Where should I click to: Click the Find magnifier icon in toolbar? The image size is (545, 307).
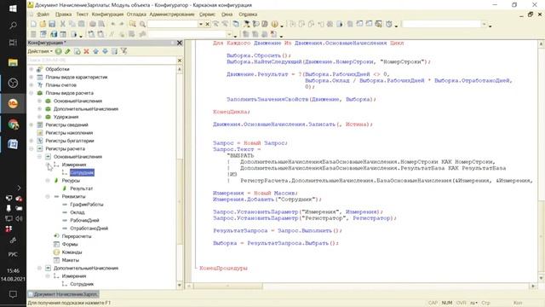pos(142,24)
